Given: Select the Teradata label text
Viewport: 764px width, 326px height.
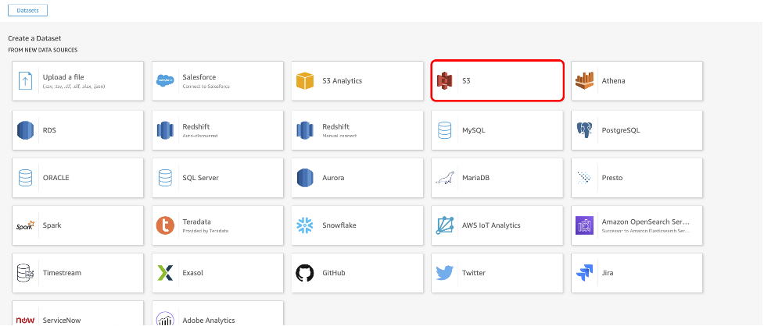Looking at the screenshot, I should [x=197, y=221].
